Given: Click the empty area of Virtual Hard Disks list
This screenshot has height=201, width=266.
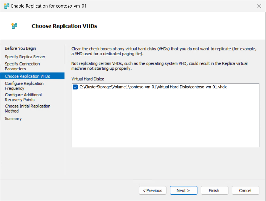Looking at the screenshot, I should pos(165,121).
